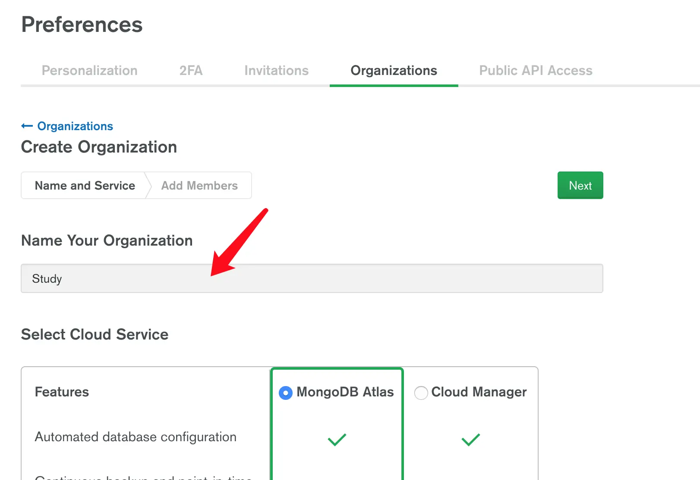700x480 pixels.
Task: Jump to the Add Members step
Action: tap(199, 186)
